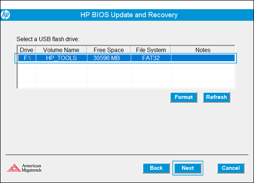Click the FAT32 file system cell

point(151,58)
